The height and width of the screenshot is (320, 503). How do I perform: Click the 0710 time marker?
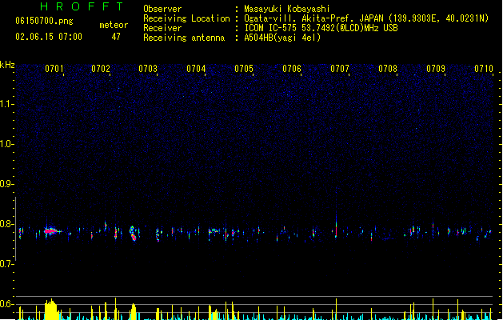[x=484, y=69]
